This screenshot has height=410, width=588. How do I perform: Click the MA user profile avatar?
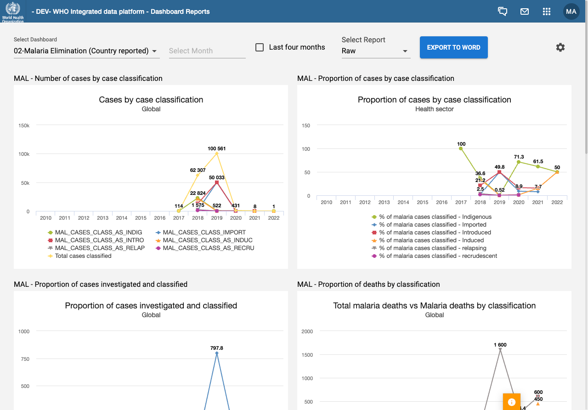point(571,11)
